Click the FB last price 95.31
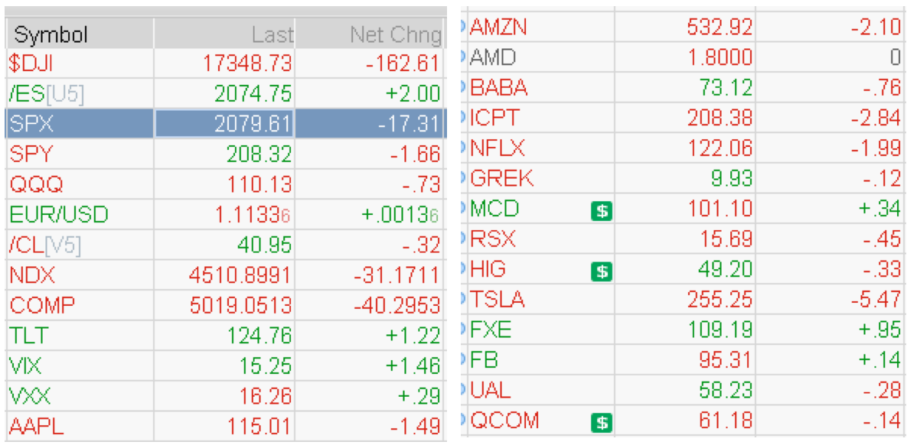This screenshot has width=917, height=445. 726,360
